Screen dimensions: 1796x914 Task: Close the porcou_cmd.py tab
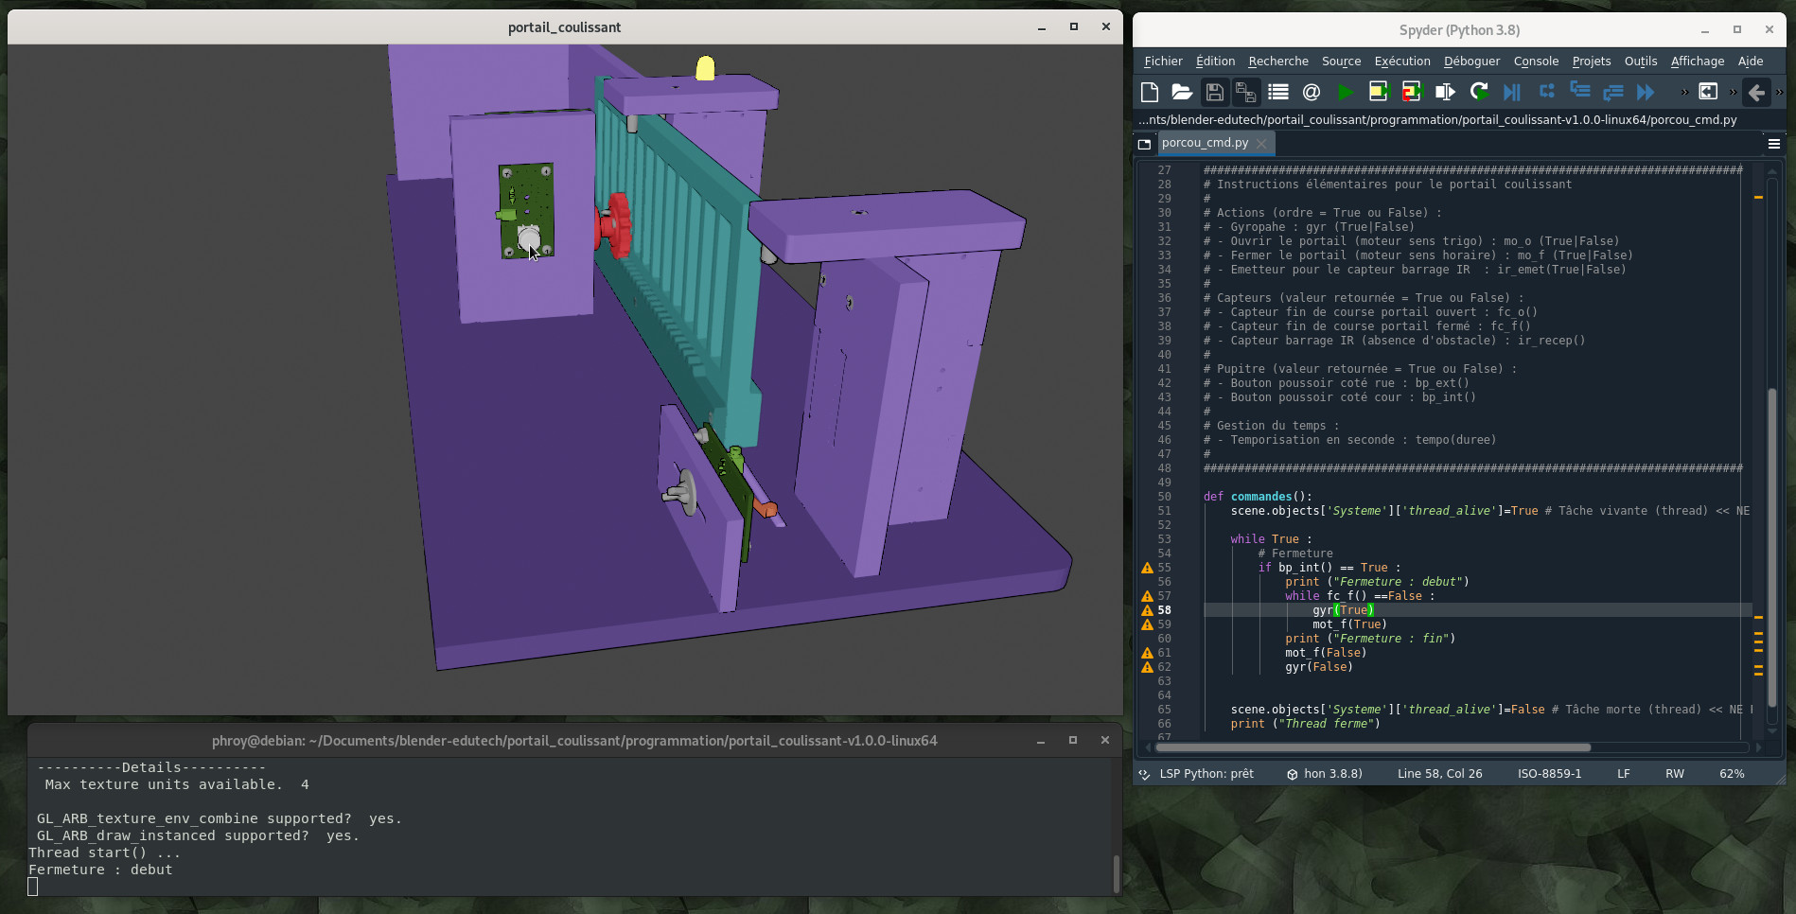coord(1261,144)
